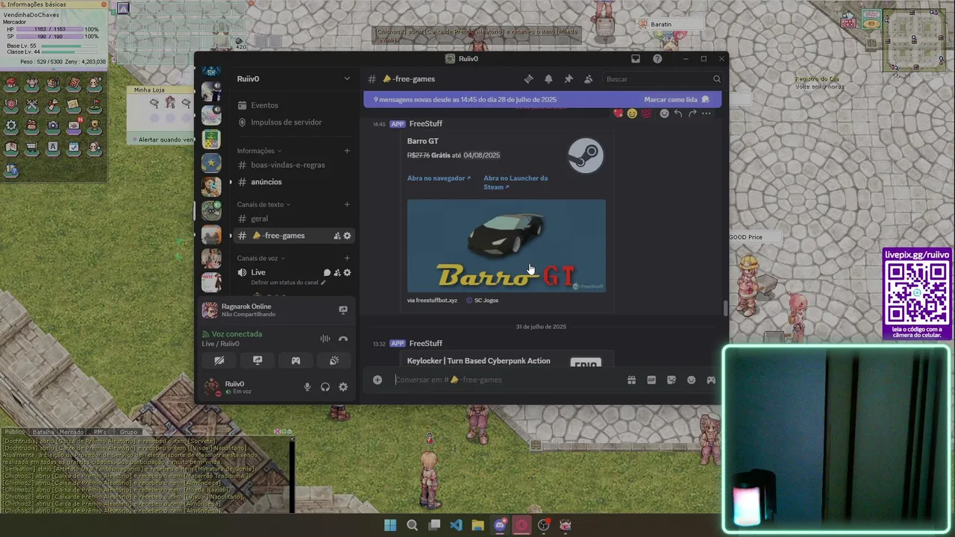Reply to message with the reply arrow
This screenshot has height=537, width=955.
pyautogui.click(x=678, y=113)
